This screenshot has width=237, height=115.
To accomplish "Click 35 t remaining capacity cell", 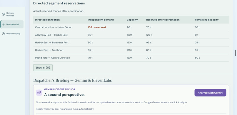I will [x=197, y=50].
